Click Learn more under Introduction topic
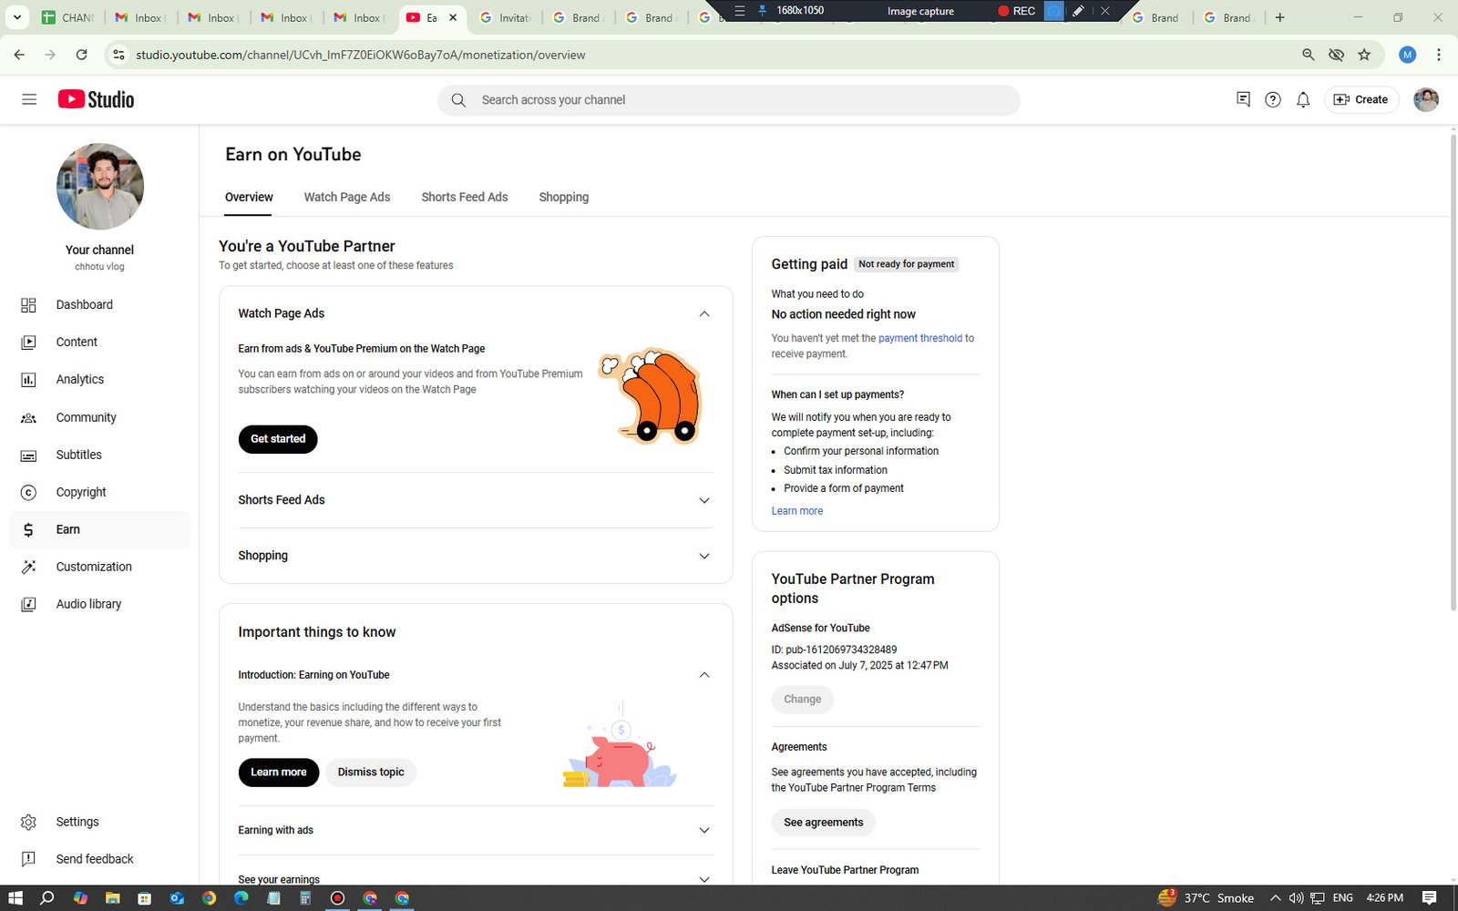 point(279,773)
